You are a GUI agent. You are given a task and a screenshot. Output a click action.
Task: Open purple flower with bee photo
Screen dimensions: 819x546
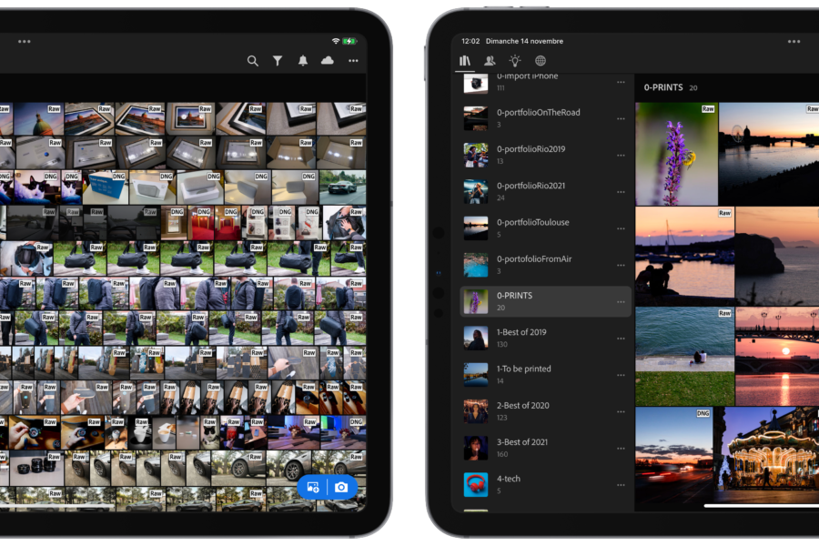click(676, 154)
